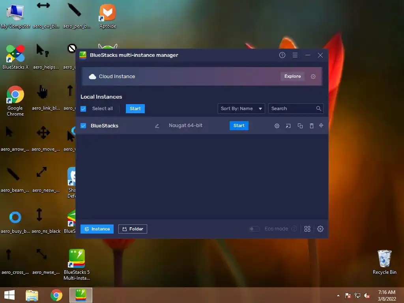The height and width of the screenshot is (303, 404).
Task: Open the hamburger menu in title bar
Action: pos(295,55)
